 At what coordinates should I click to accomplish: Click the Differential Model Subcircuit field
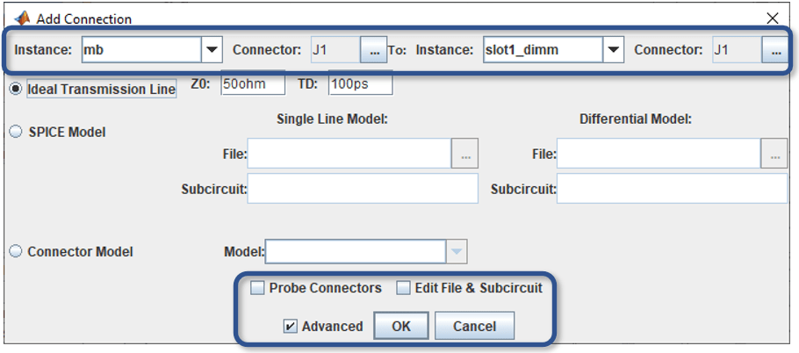tap(672, 188)
